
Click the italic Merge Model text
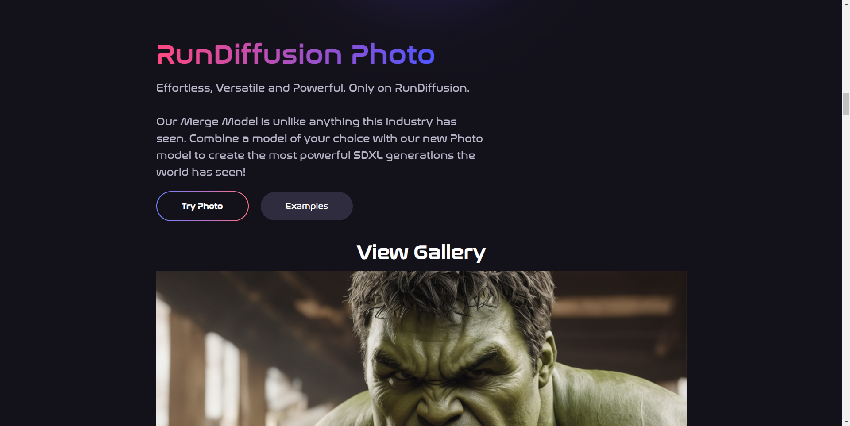pyautogui.click(x=219, y=122)
